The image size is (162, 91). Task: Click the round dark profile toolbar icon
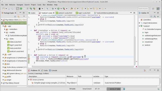point(39,9)
